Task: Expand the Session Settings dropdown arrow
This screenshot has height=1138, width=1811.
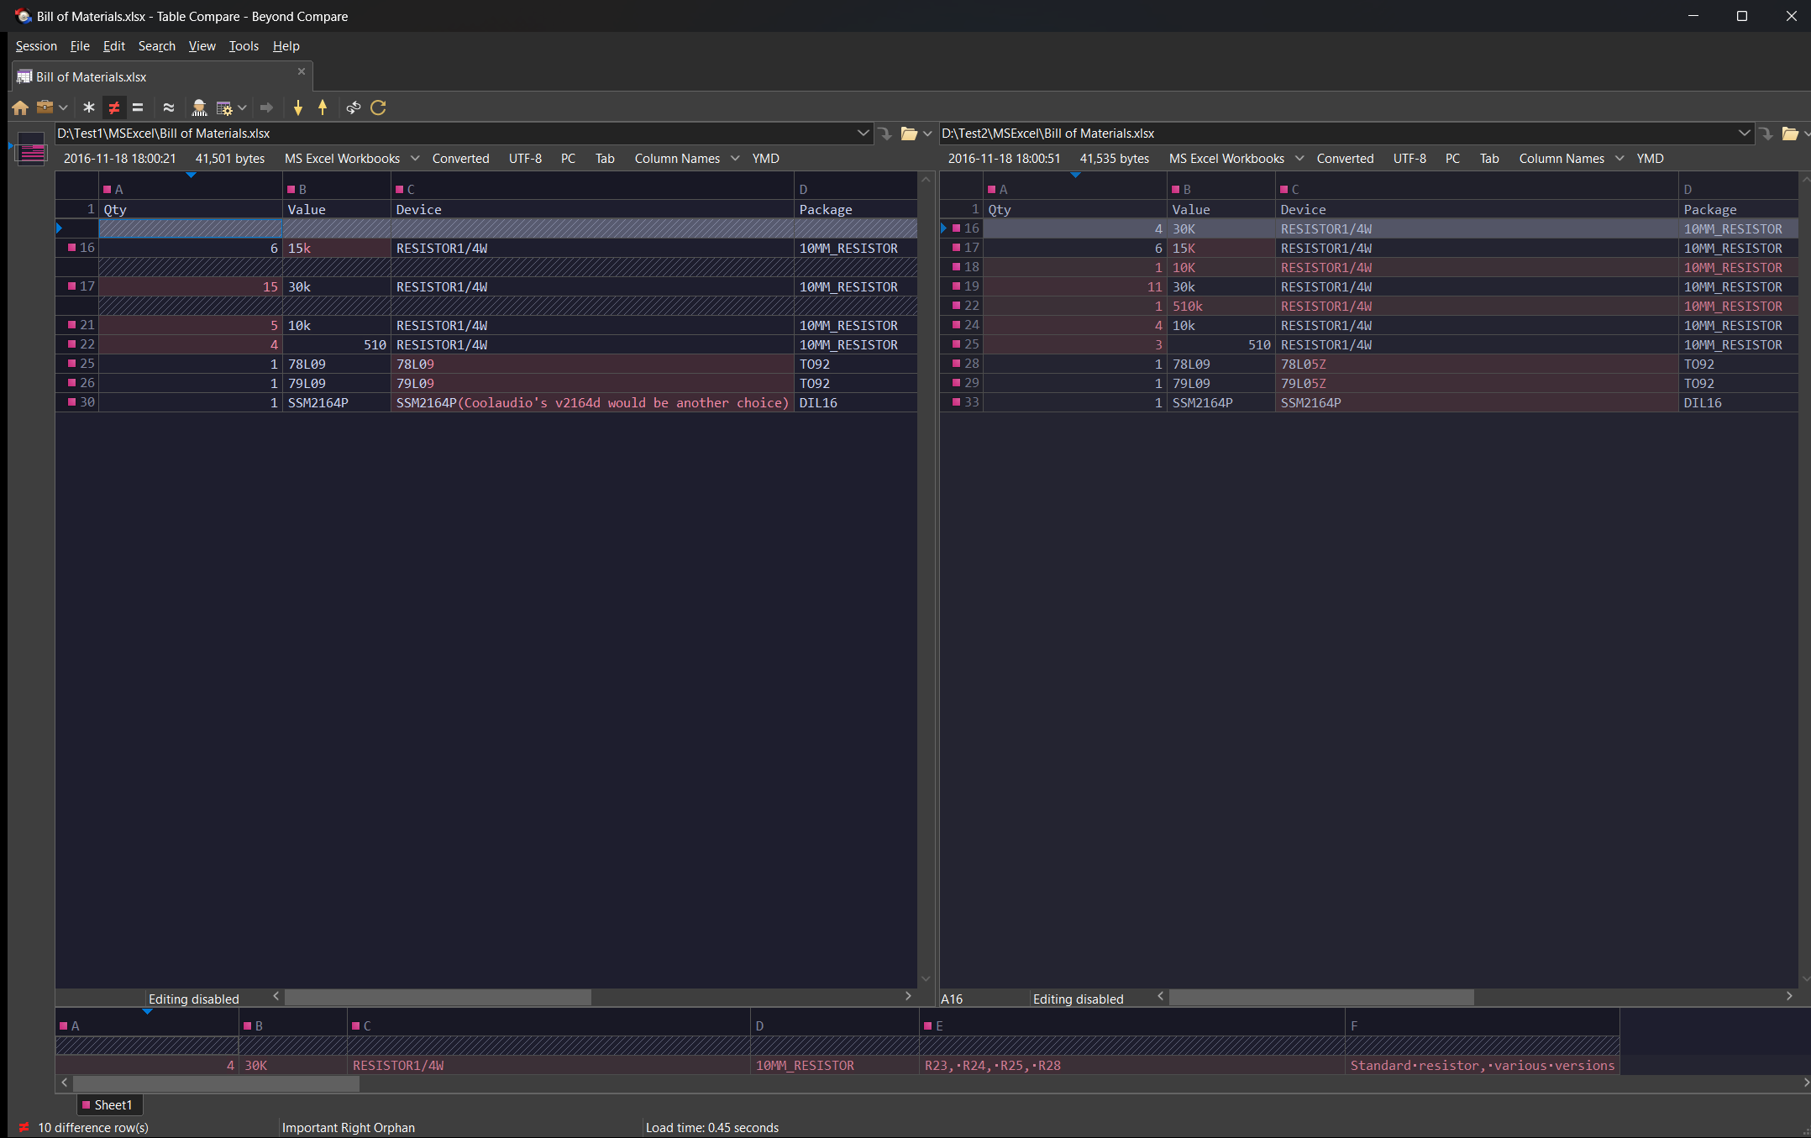Action: pyautogui.click(x=242, y=108)
